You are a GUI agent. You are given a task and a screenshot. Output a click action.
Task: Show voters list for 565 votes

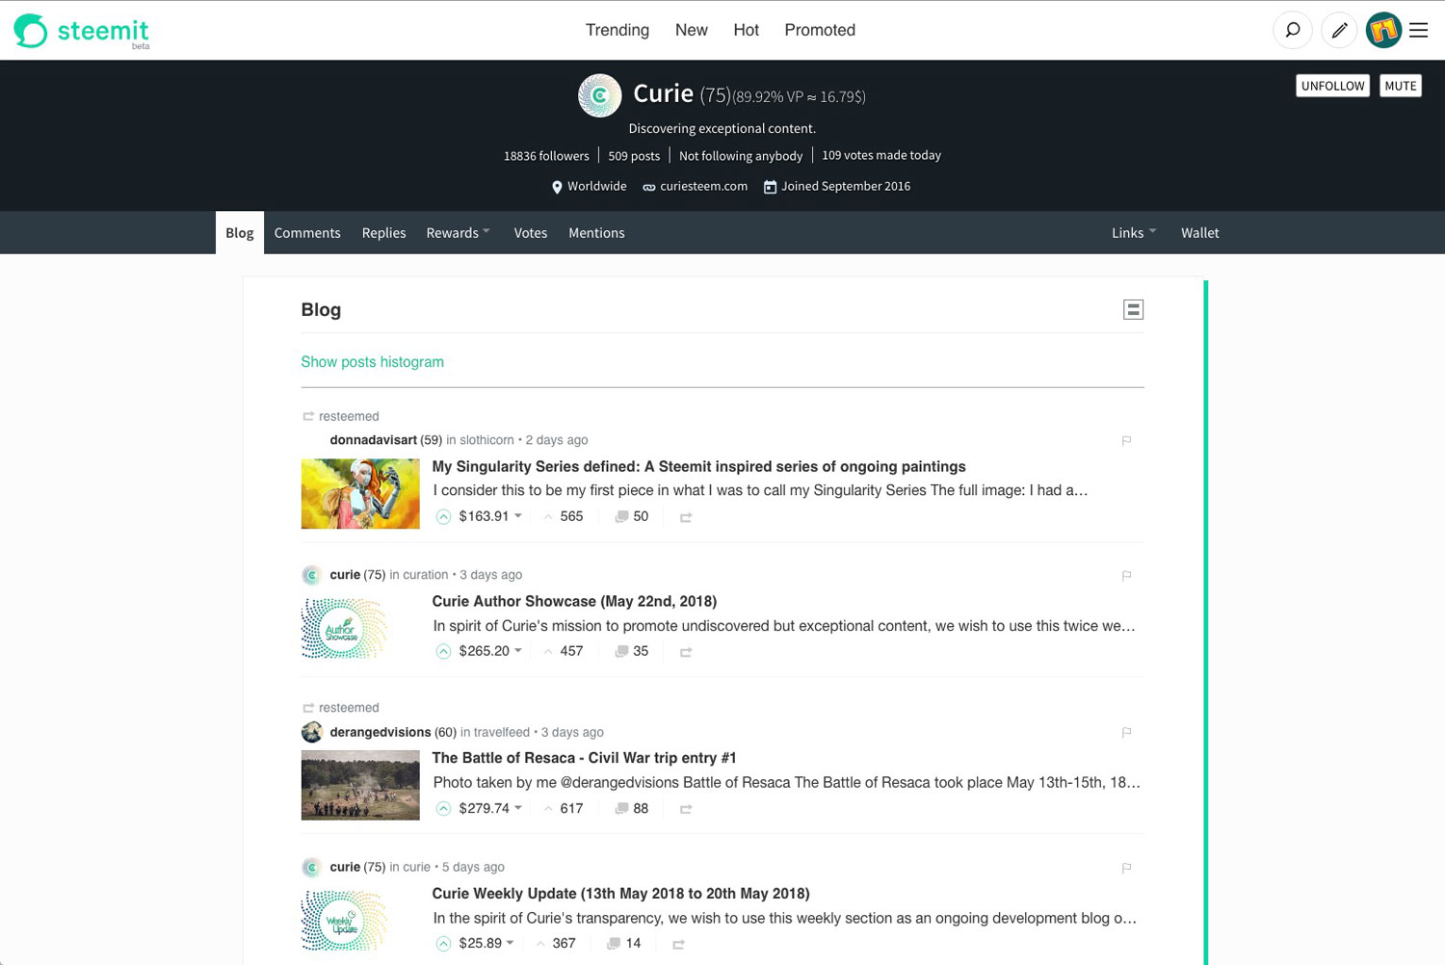coord(564,516)
